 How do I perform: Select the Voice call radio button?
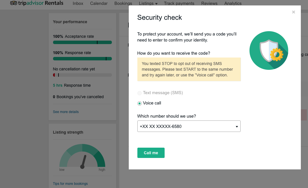click(139, 103)
